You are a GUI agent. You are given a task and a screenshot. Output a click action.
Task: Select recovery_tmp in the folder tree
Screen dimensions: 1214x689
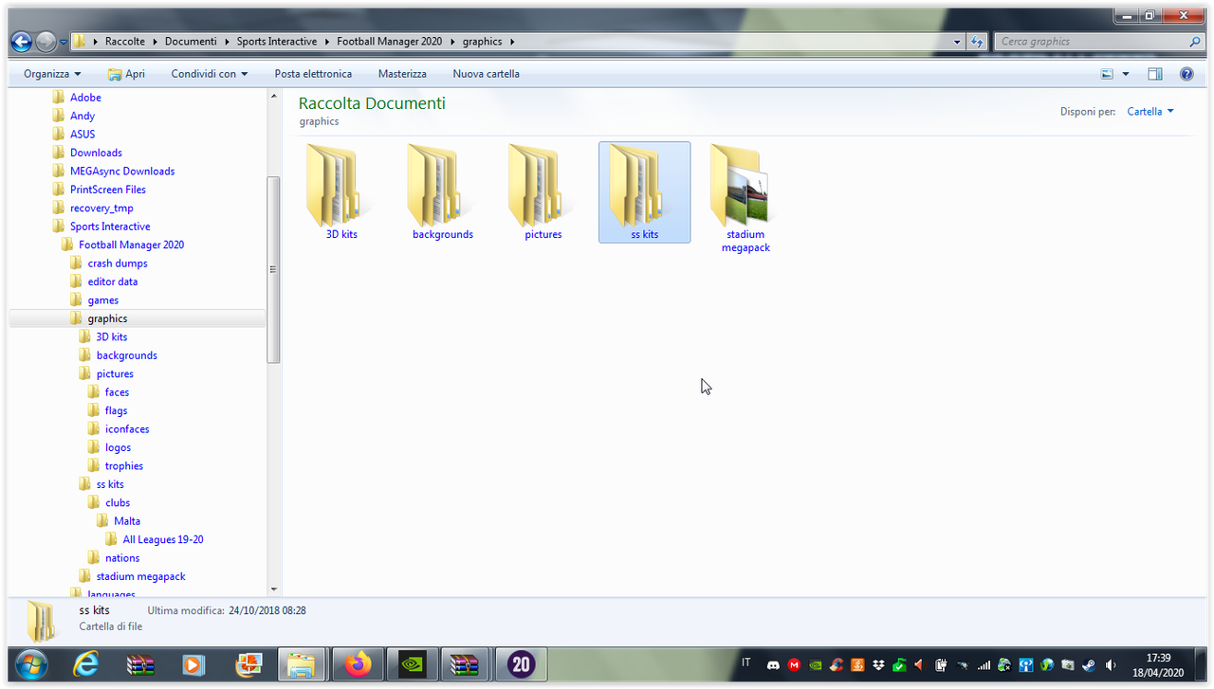coord(101,209)
